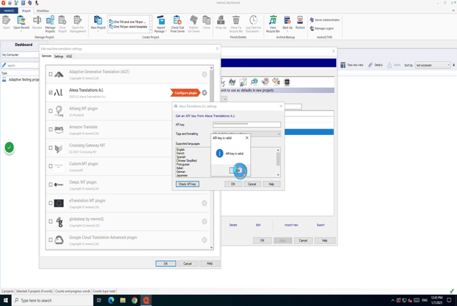Open Manage Logins in memoQ TMS group
Screen dimensions: 457x306
tap(321, 29)
